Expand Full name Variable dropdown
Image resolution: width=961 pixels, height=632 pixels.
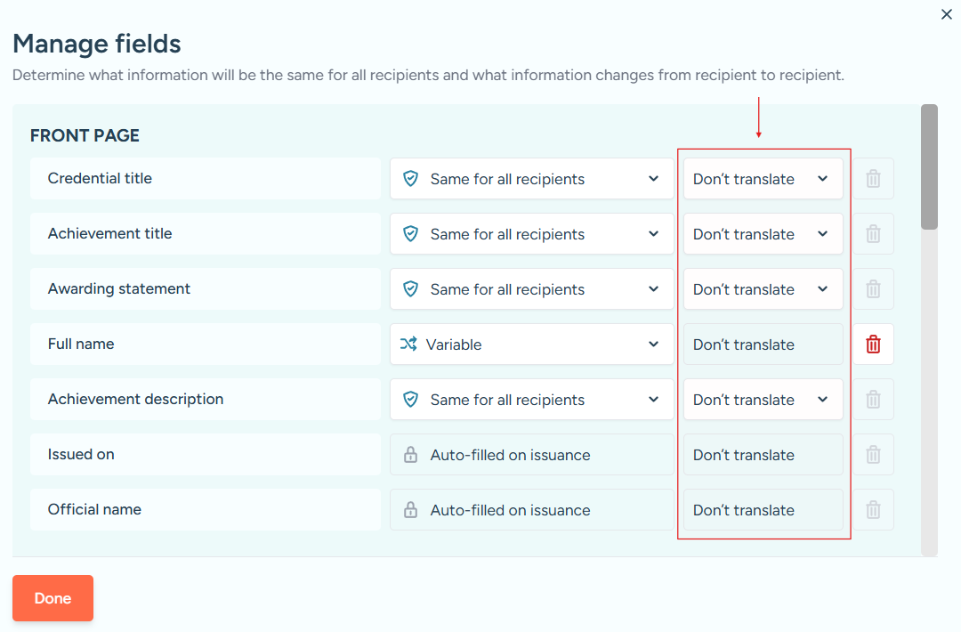pyautogui.click(x=531, y=344)
